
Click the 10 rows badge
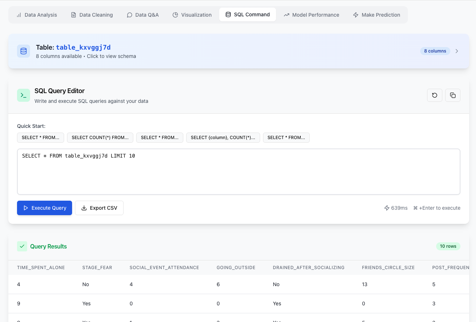click(x=448, y=246)
